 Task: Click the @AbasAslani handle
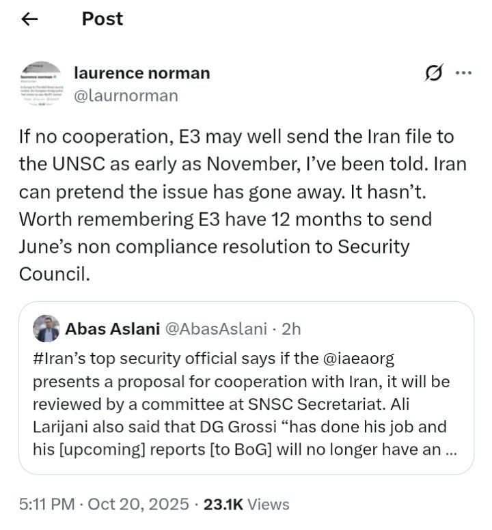(x=216, y=329)
